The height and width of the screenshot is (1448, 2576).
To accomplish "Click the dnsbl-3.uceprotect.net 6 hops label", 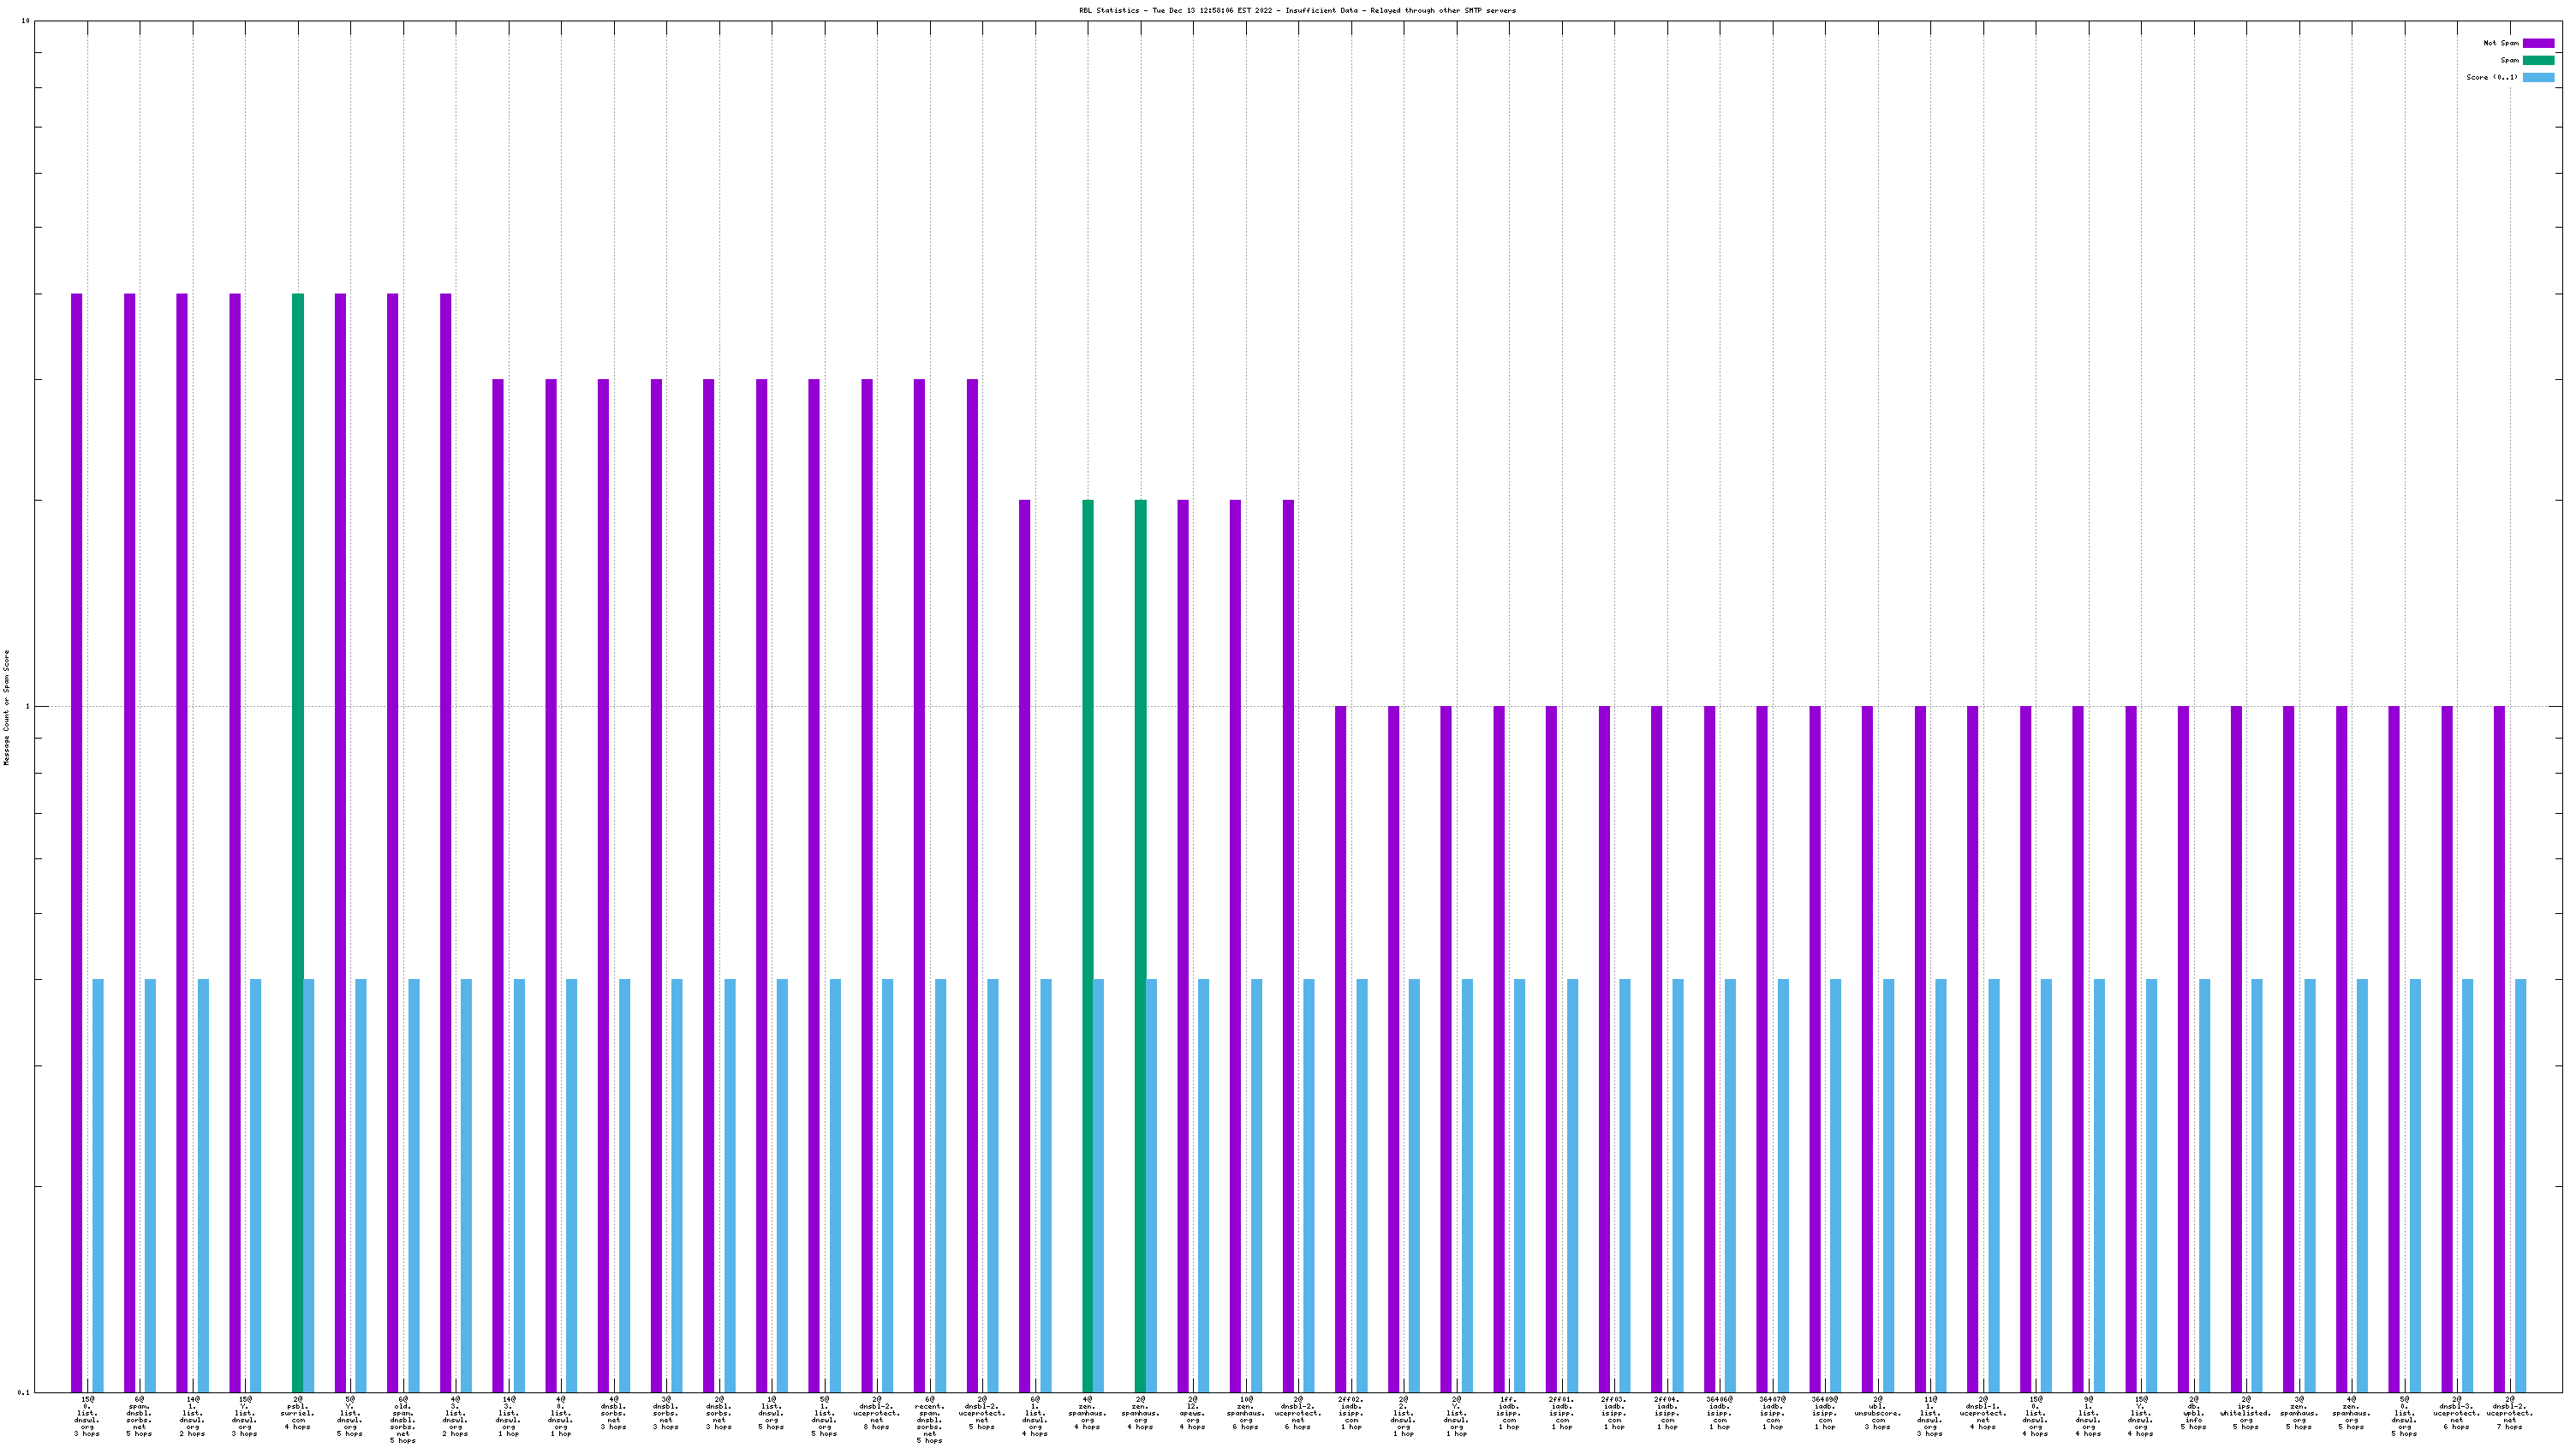I will point(2456,1413).
